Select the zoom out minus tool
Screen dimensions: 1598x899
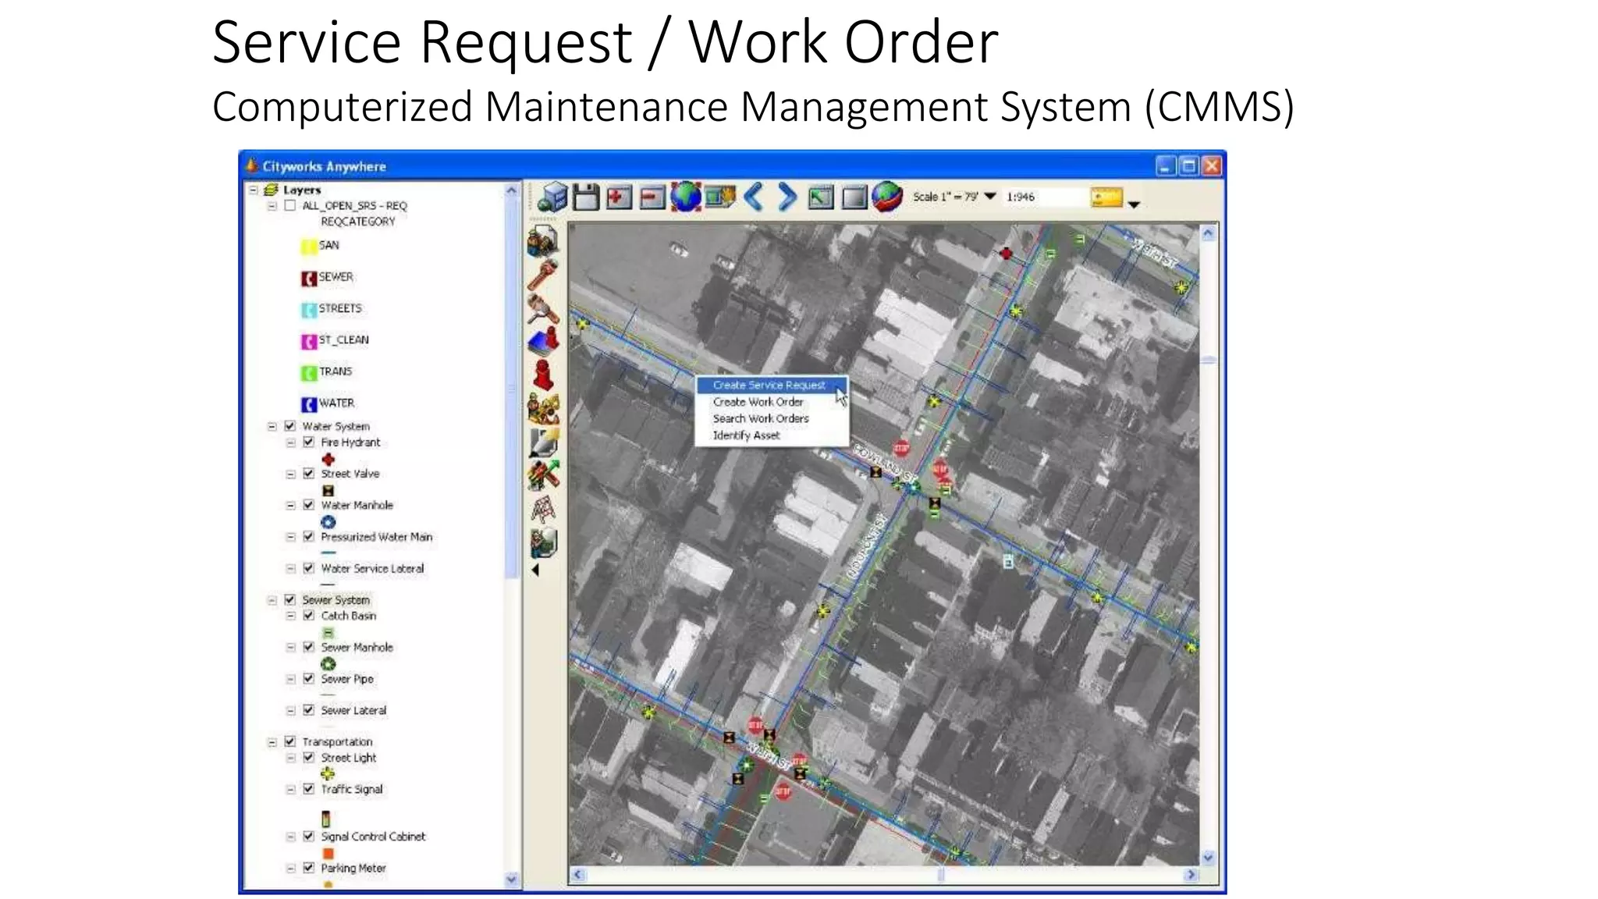click(x=652, y=197)
